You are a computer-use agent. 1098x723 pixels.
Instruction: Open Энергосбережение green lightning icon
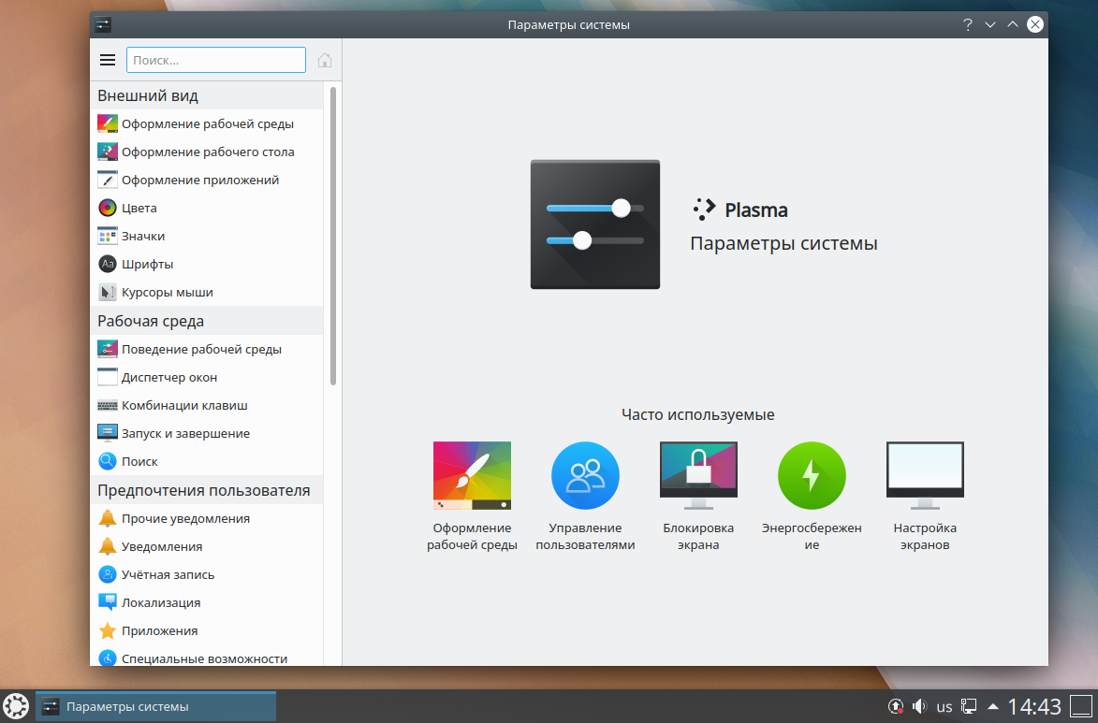(812, 475)
